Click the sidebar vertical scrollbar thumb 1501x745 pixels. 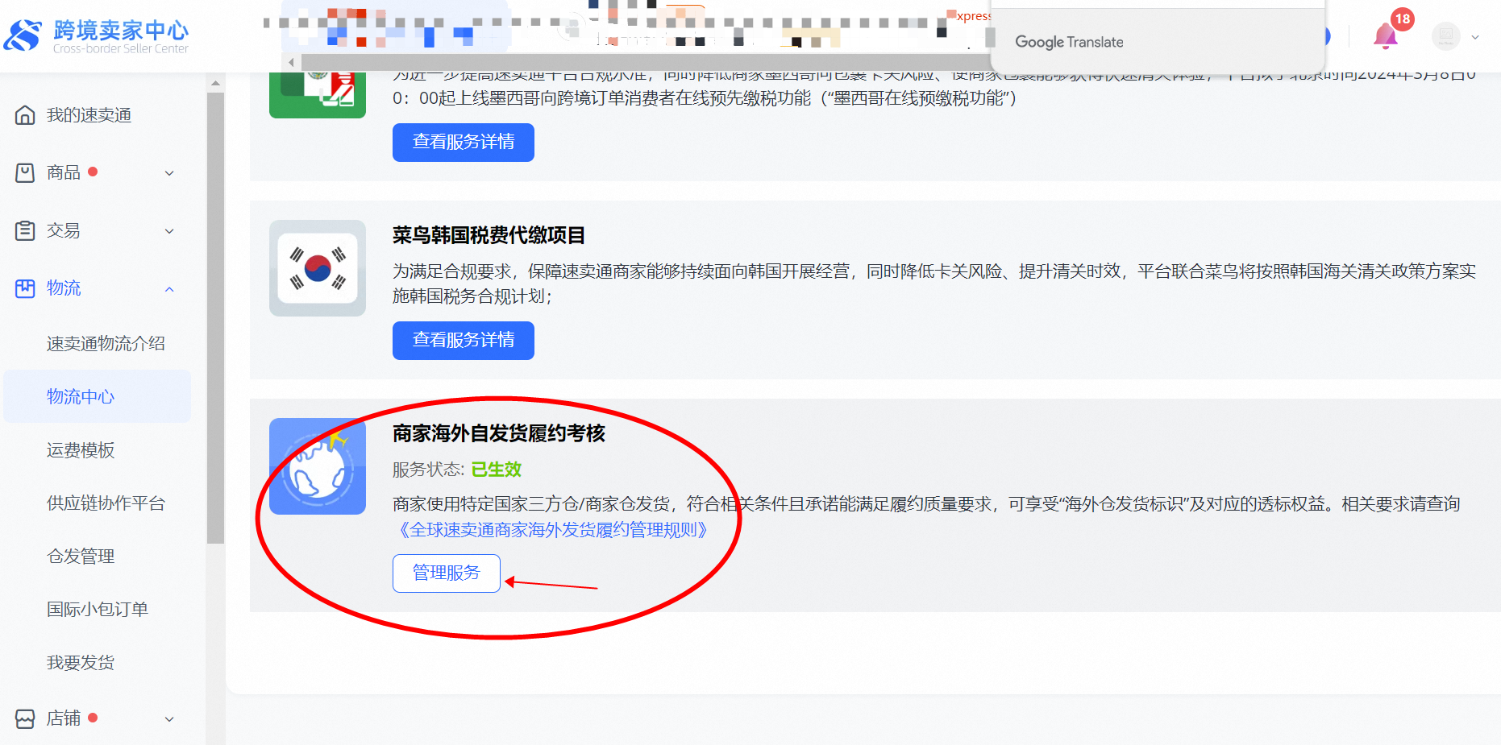[215, 318]
